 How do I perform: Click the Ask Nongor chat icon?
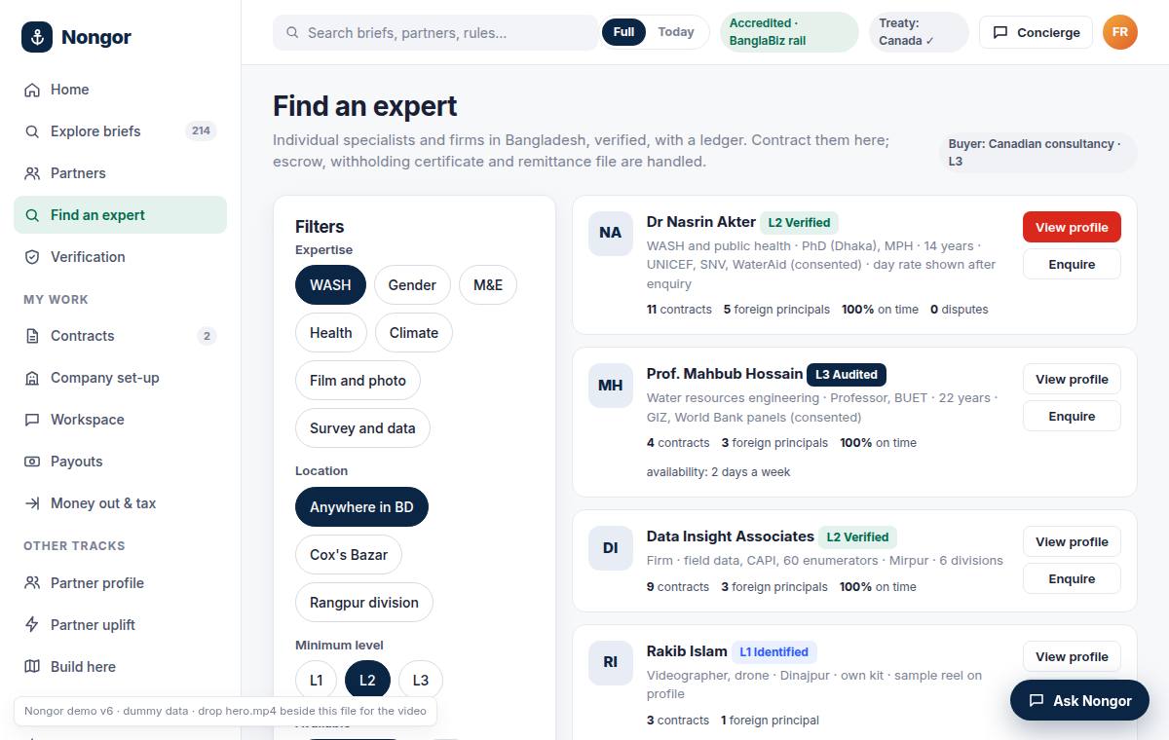pos(1037,700)
